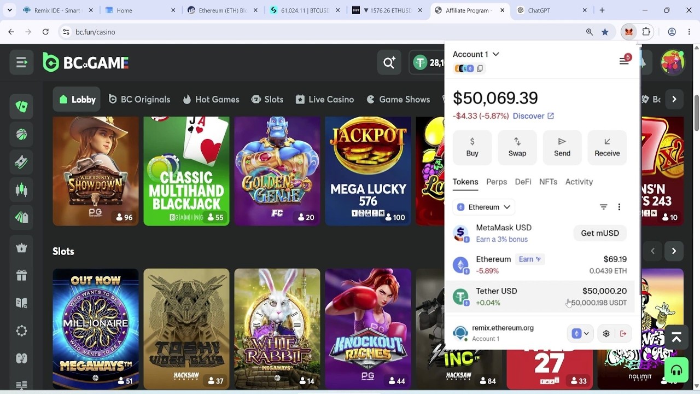The height and width of the screenshot is (394, 700).
Task: Show previous Slots games arrow
Action: click(652, 251)
